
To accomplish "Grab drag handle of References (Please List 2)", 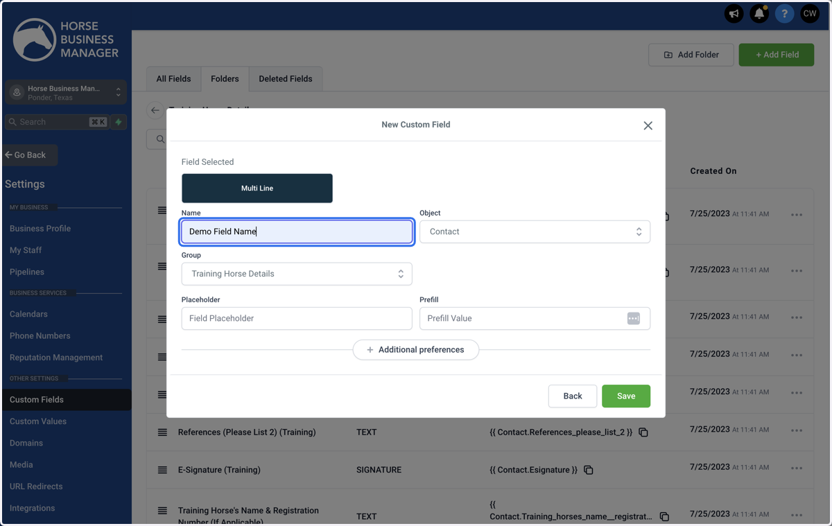I will pyautogui.click(x=162, y=432).
